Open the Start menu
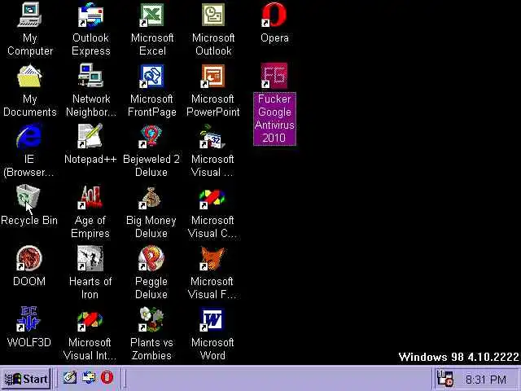521x391 pixels. (x=26, y=379)
